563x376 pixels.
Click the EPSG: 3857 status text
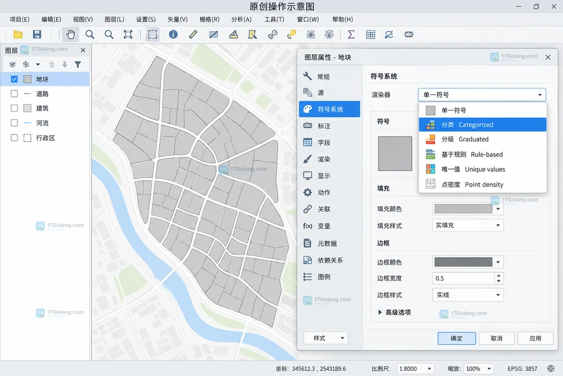(522, 369)
